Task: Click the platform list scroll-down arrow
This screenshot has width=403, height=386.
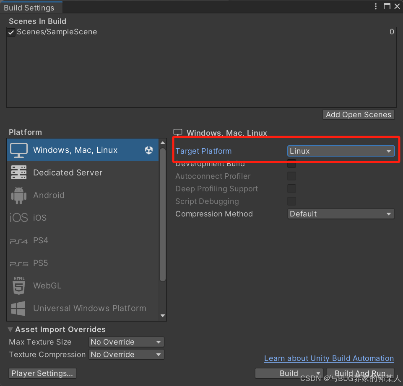Action: 163,316
